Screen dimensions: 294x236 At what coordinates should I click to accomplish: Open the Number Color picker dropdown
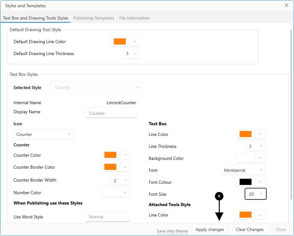[125, 193]
